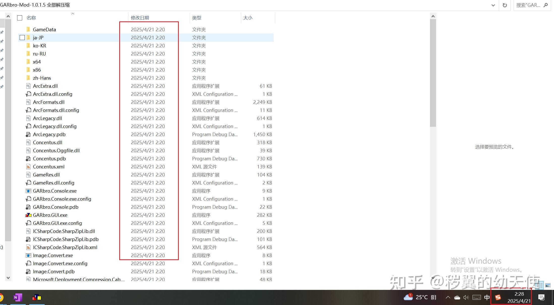Open OneNote from the taskbar

point(18,297)
